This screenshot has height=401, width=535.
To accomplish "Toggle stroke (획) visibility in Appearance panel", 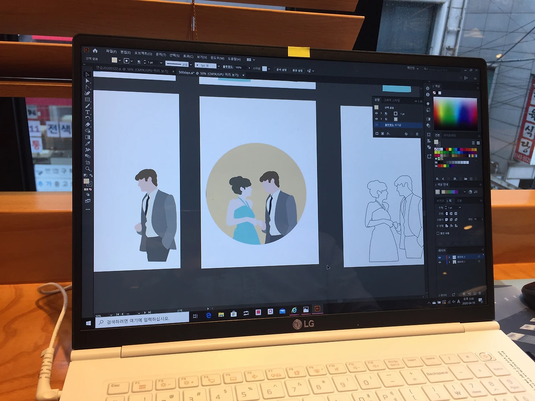I will [377, 113].
